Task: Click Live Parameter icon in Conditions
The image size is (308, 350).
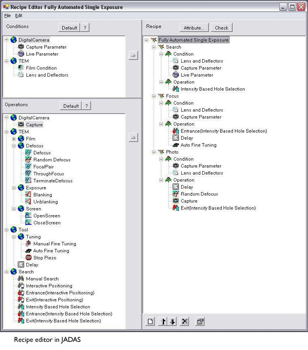Action: click(21, 54)
